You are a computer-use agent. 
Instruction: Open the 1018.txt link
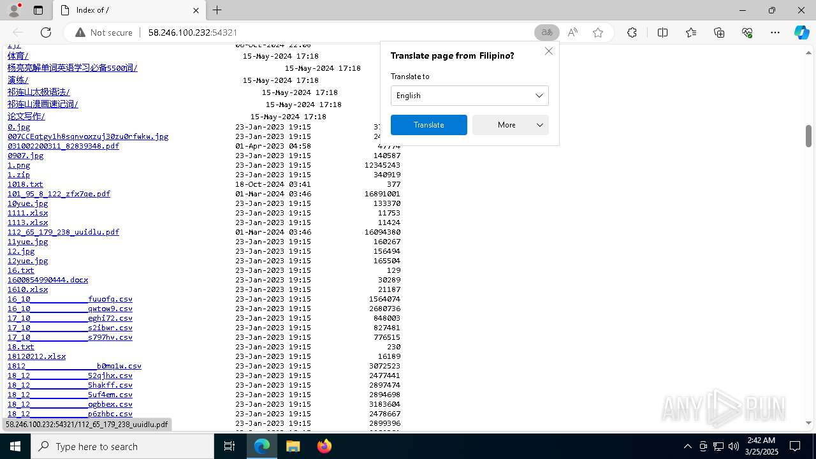click(25, 184)
